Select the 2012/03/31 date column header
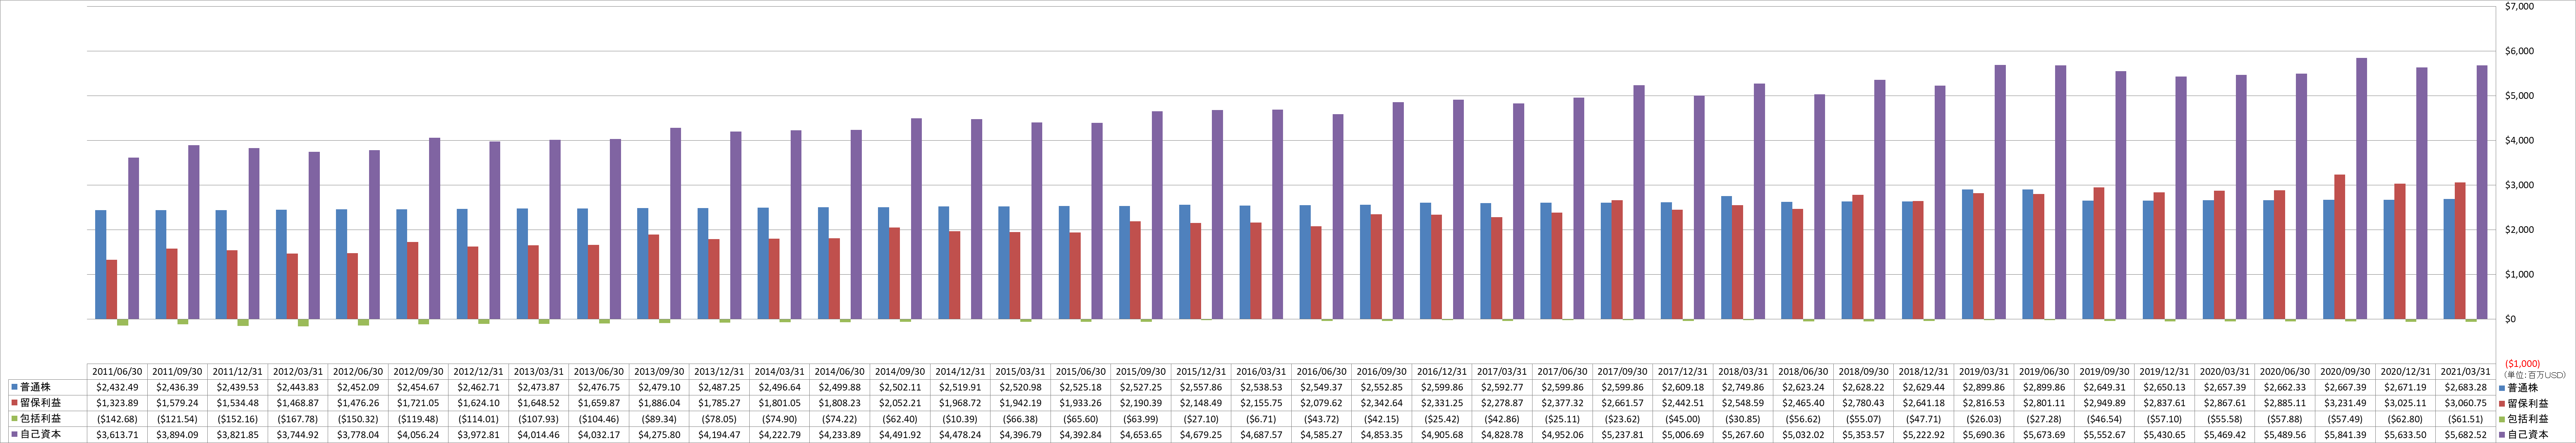Image resolution: width=2576 pixels, height=443 pixels. [298, 371]
